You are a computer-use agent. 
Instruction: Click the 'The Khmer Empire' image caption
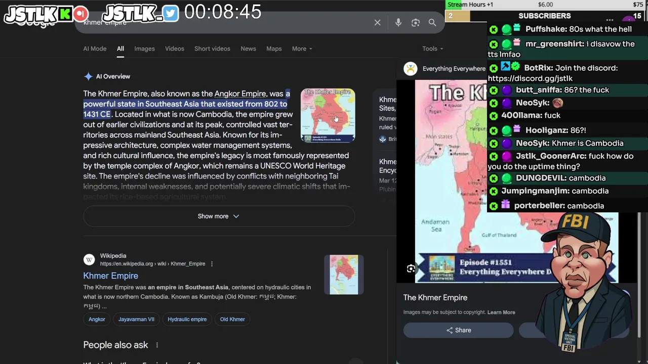click(435, 298)
